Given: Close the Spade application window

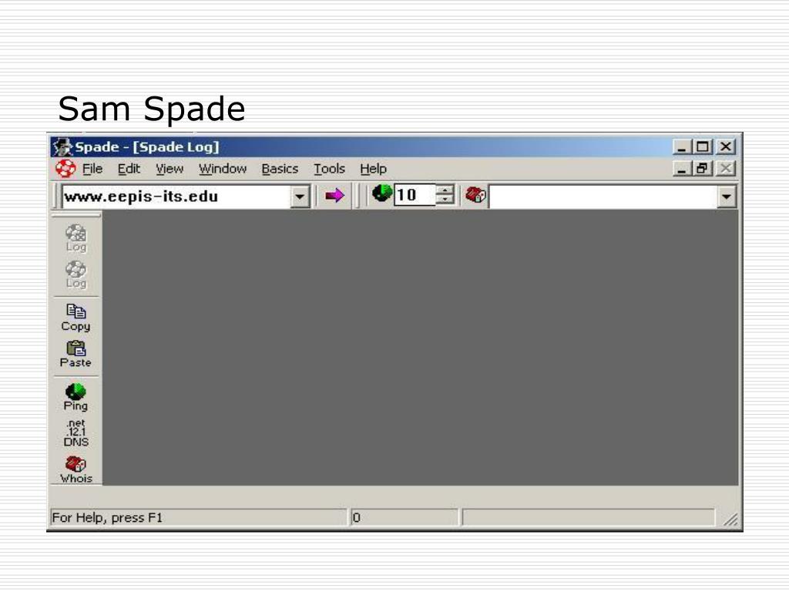Looking at the screenshot, I should click(x=726, y=147).
